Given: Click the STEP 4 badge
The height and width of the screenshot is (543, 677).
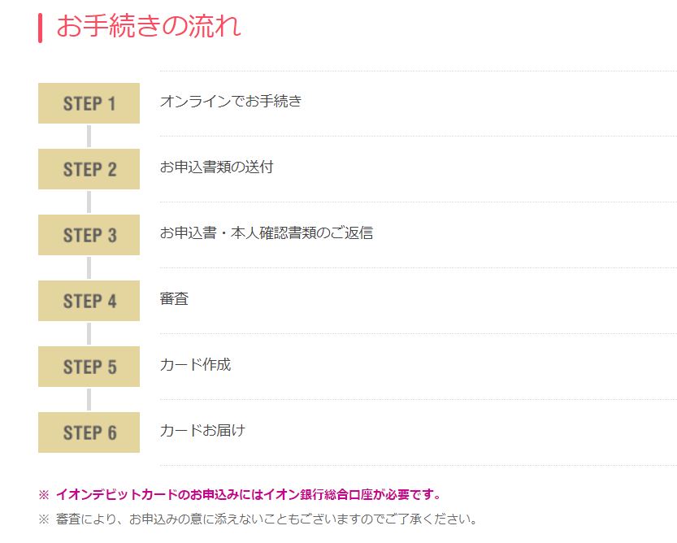Looking at the screenshot, I should point(89,301).
